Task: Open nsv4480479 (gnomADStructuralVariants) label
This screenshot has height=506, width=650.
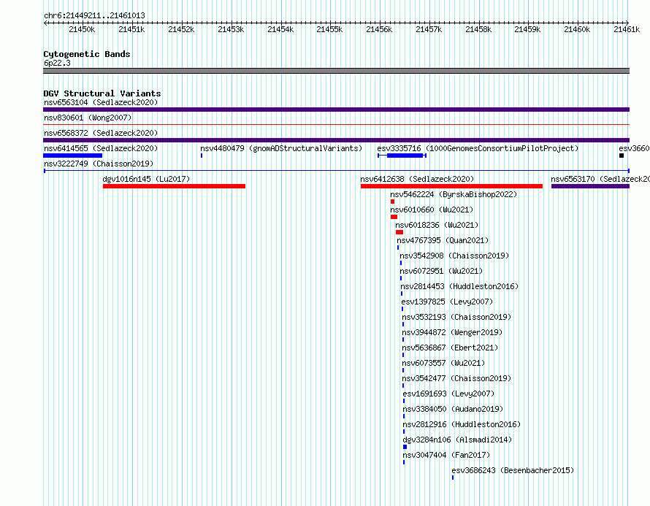Action: tap(281, 148)
